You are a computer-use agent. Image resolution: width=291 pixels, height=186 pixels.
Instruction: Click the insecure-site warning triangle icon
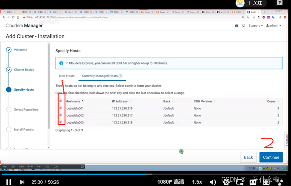[24, 17]
